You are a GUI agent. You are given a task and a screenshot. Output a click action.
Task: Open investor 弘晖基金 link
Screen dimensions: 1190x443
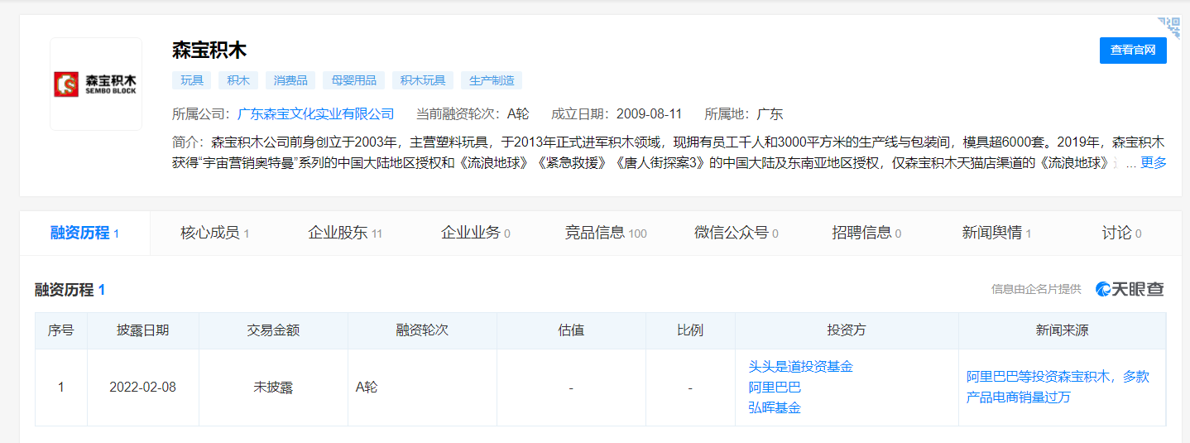(x=775, y=407)
